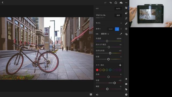The height and width of the screenshot is (97, 172).
Task: Select the blue color channel circle
Action: point(113,70)
